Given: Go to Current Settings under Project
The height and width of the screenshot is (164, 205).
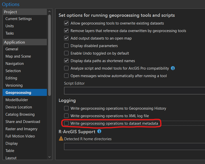Looking at the screenshot, I should click(18, 19).
